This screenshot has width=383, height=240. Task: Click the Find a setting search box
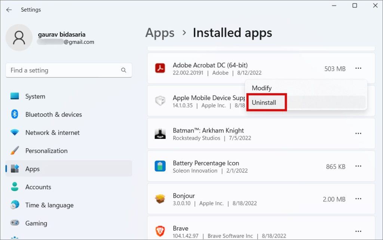(x=69, y=70)
